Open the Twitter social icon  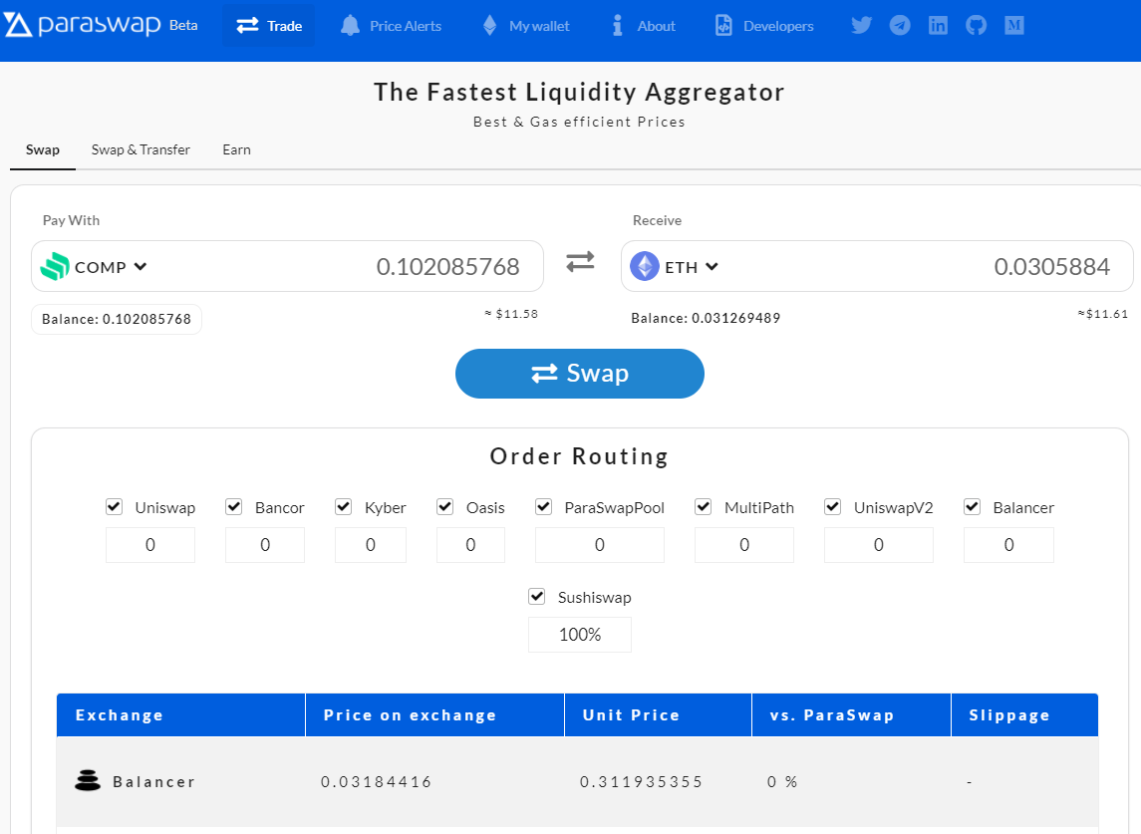click(x=862, y=26)
